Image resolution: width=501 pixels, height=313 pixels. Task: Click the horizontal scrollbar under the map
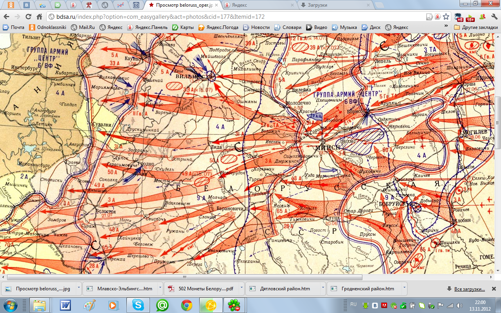pyautogui.click(x=250, y=277)
